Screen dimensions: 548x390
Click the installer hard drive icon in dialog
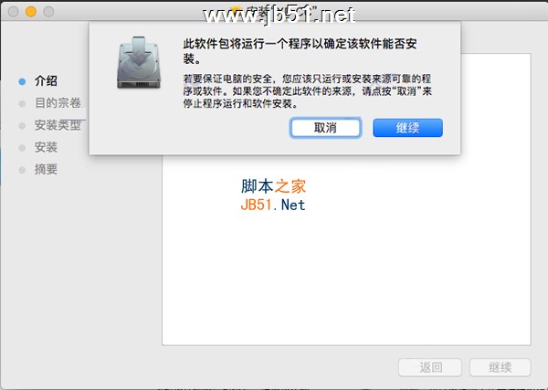(139, 62)
